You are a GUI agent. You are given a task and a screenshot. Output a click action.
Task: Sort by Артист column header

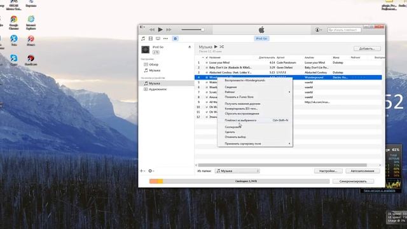tap(280, 57)
